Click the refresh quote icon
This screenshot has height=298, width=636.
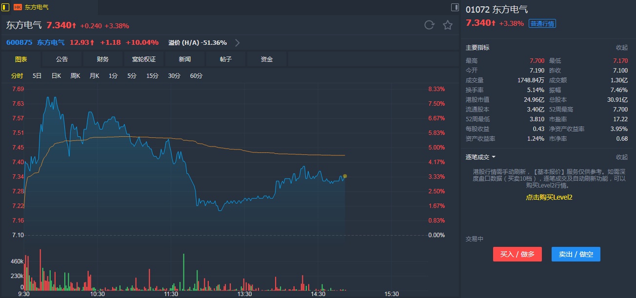(429, 25)
